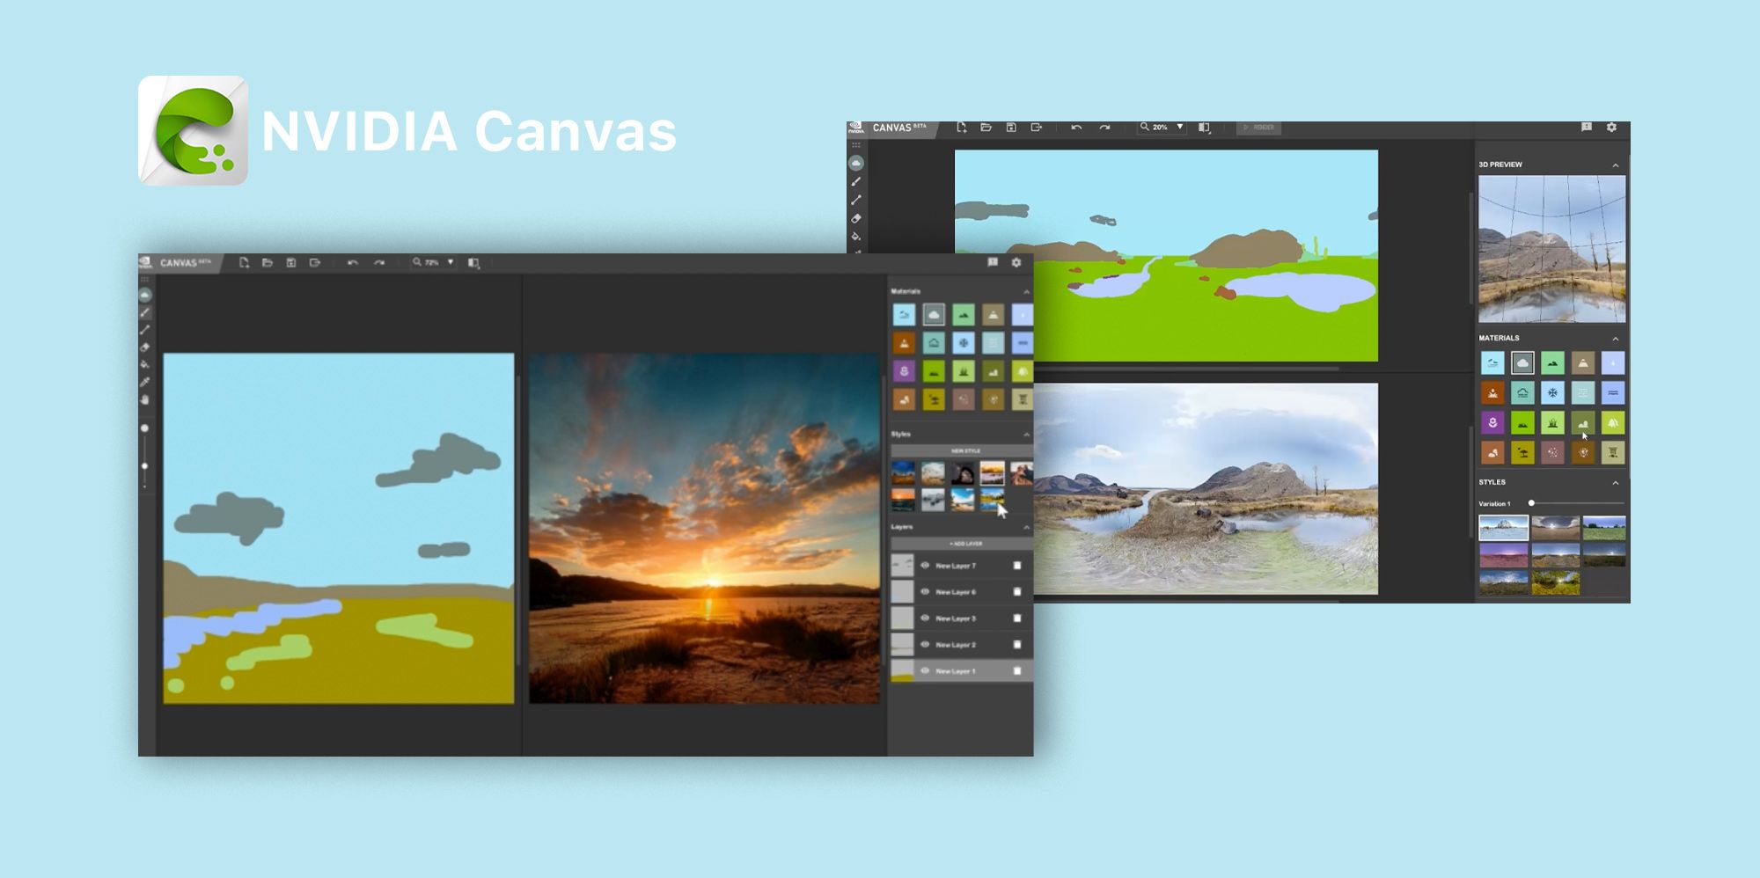This screenshot has height=878, width=1760.
Task: Select the brush tool in the front Canvas window
Action: point(145,312)
